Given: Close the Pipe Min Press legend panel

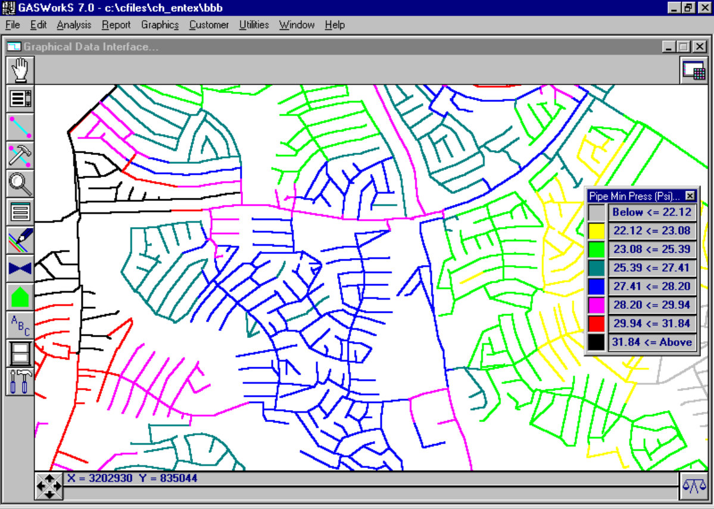Looking at the screenshot, I should [x=690, y=195].
